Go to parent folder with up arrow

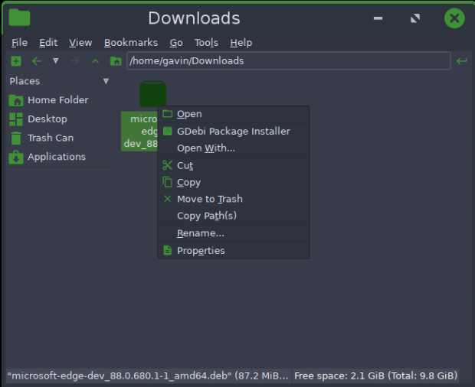[95, 61]
